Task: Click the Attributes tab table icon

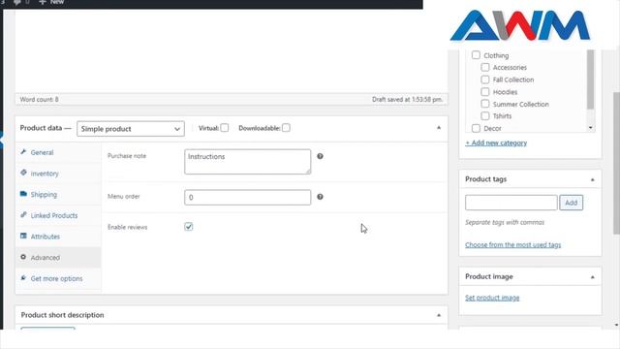Action: click(x=23, y=236)
